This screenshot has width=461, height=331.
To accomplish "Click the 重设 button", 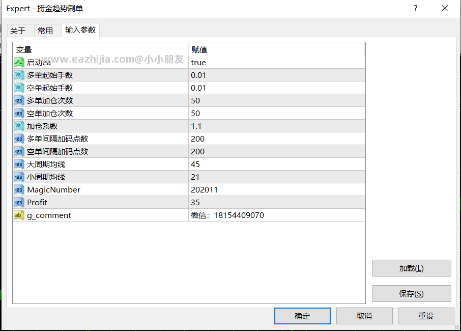I will point(426,316).
